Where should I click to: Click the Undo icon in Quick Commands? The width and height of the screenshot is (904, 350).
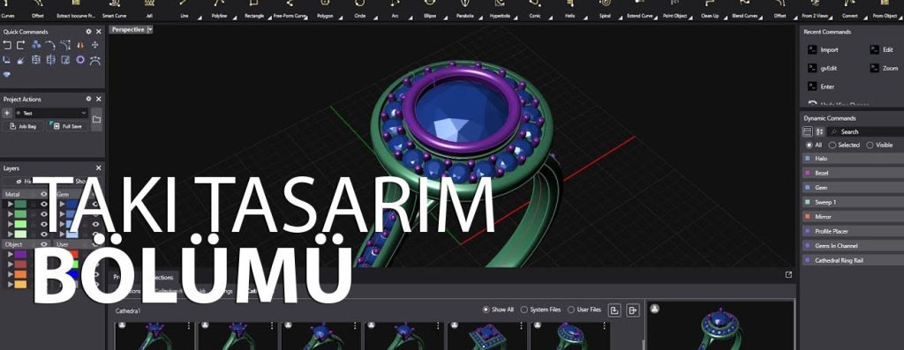click(x=7, y=45)
